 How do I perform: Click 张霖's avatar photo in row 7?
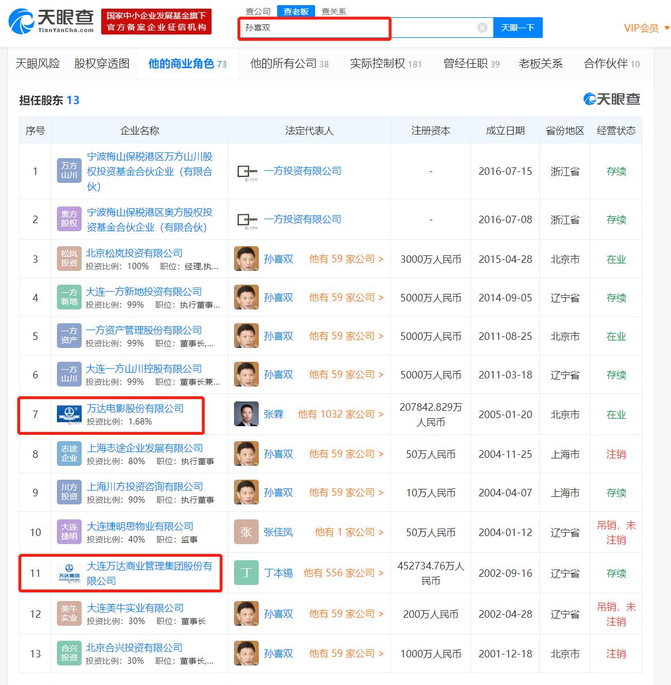click(x=246, y=414)
